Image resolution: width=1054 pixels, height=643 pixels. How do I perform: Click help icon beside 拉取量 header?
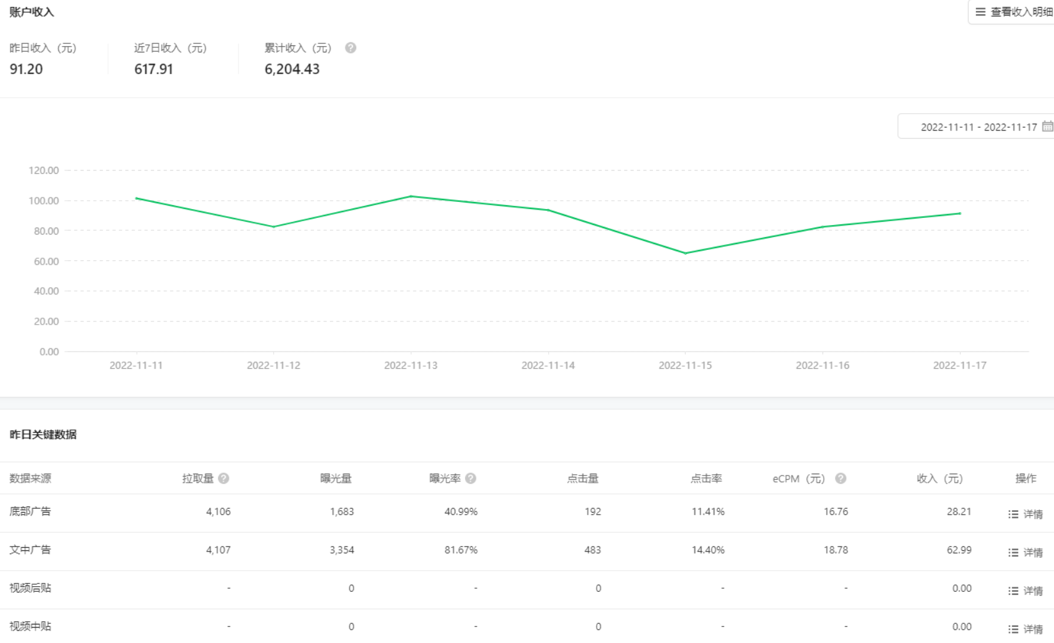(x=224, y=478)
